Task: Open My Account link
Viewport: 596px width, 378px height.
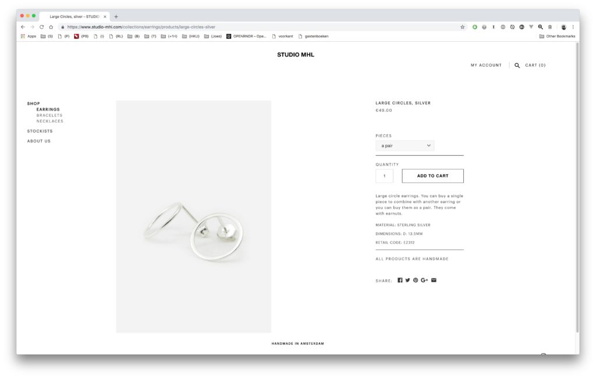Action: tap(486, 65)
